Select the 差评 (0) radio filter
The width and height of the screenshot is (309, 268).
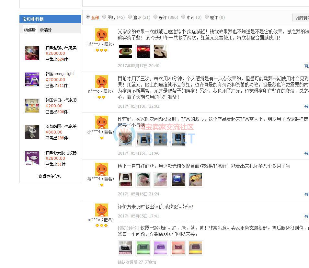point(207,17)
